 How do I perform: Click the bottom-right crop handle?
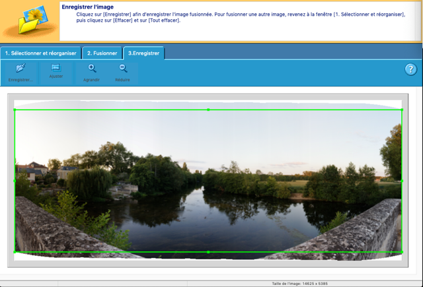point(402,252)
